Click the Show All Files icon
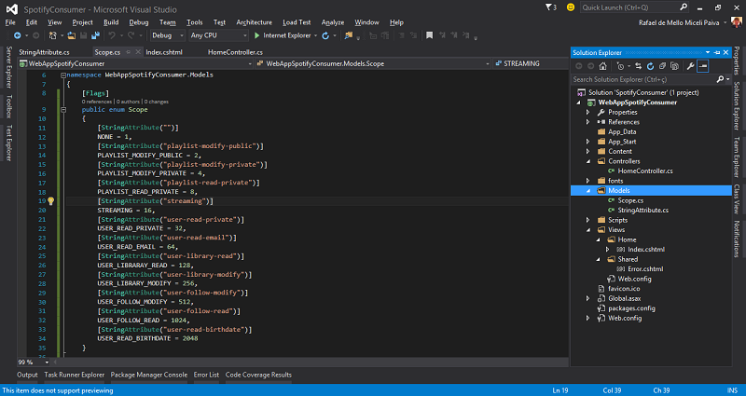This screenshot has height=396, width=746. (674, 66)
